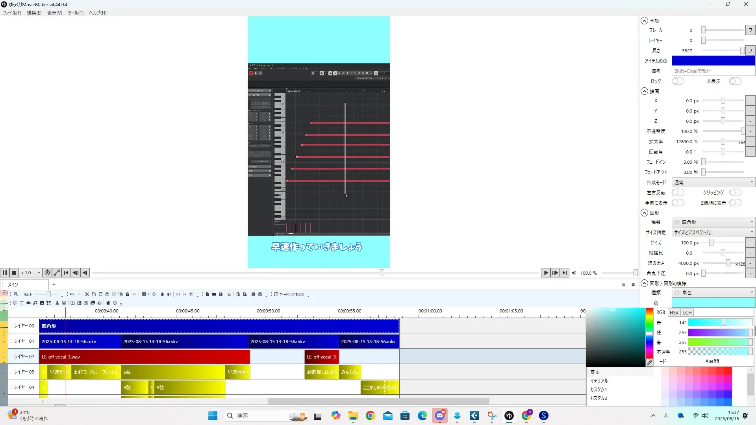Open the サイズ指定 dropdown
This screenshot has width=756, height=425.
coord(713,232)
